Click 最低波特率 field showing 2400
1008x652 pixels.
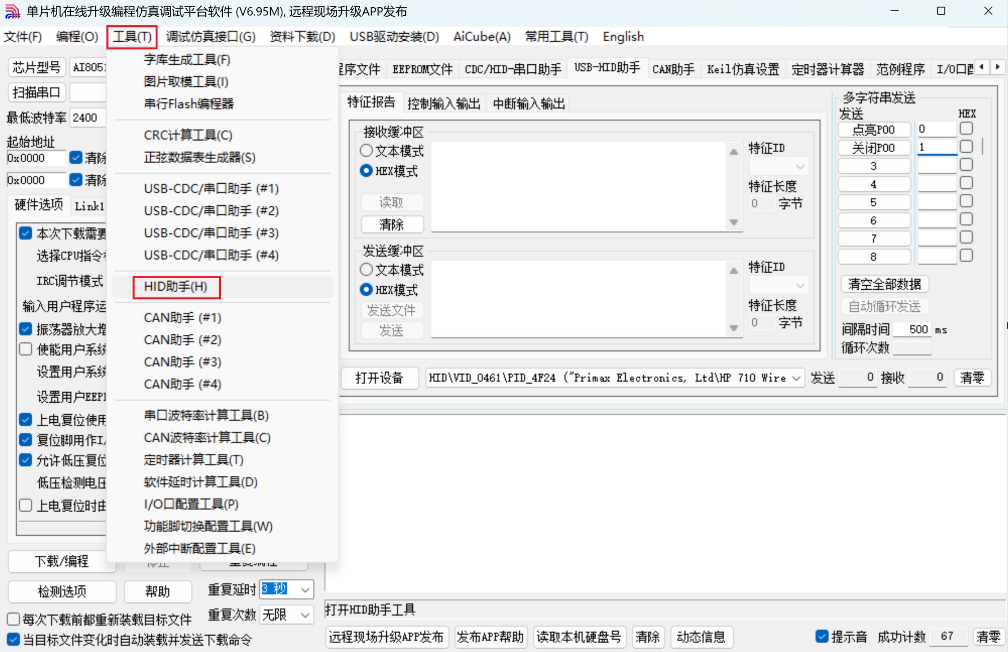coord(88,118)
